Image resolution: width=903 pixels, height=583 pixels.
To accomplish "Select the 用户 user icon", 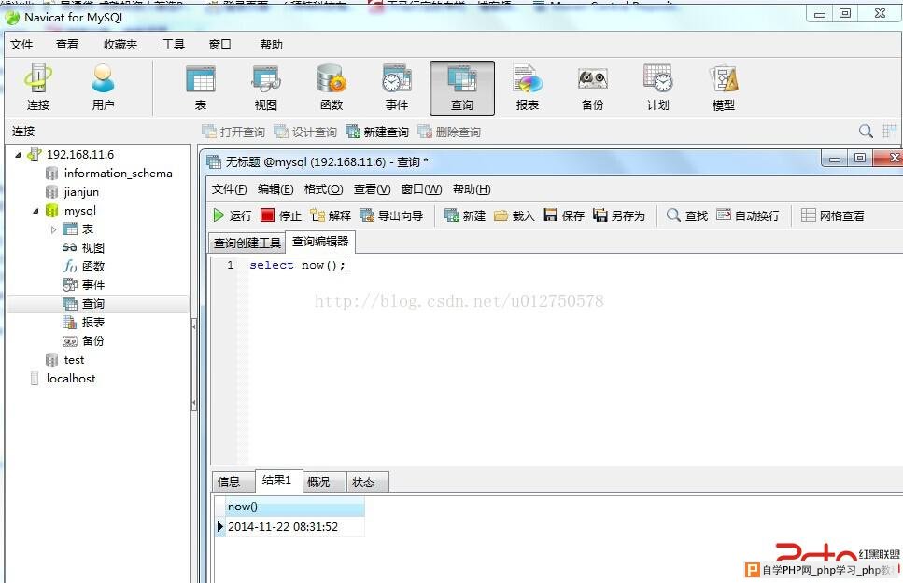I will [x=103, y=88].
